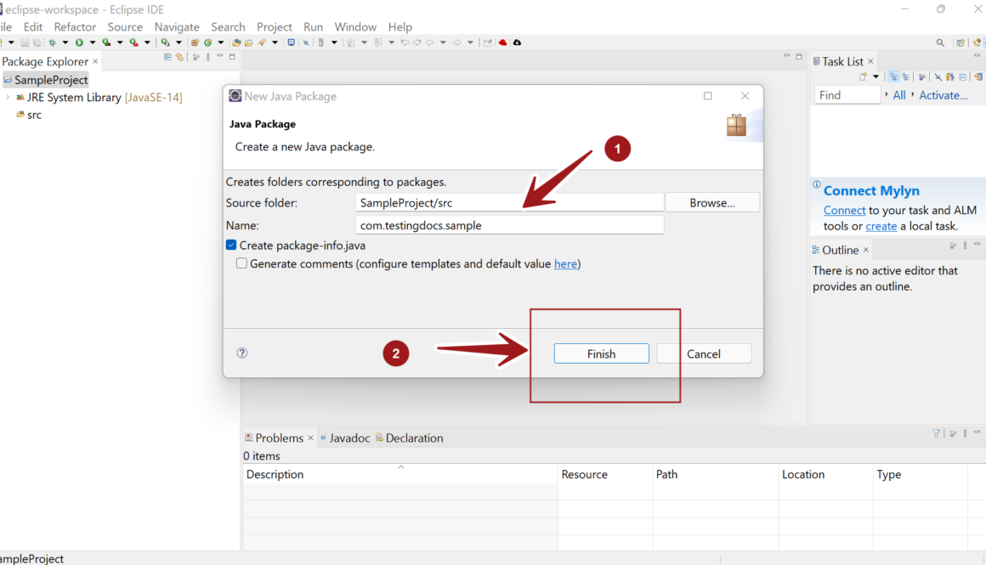Click the Debug bug icon in toolbar
This screenshot has height=565, width=986.
[x=53, y=42]
